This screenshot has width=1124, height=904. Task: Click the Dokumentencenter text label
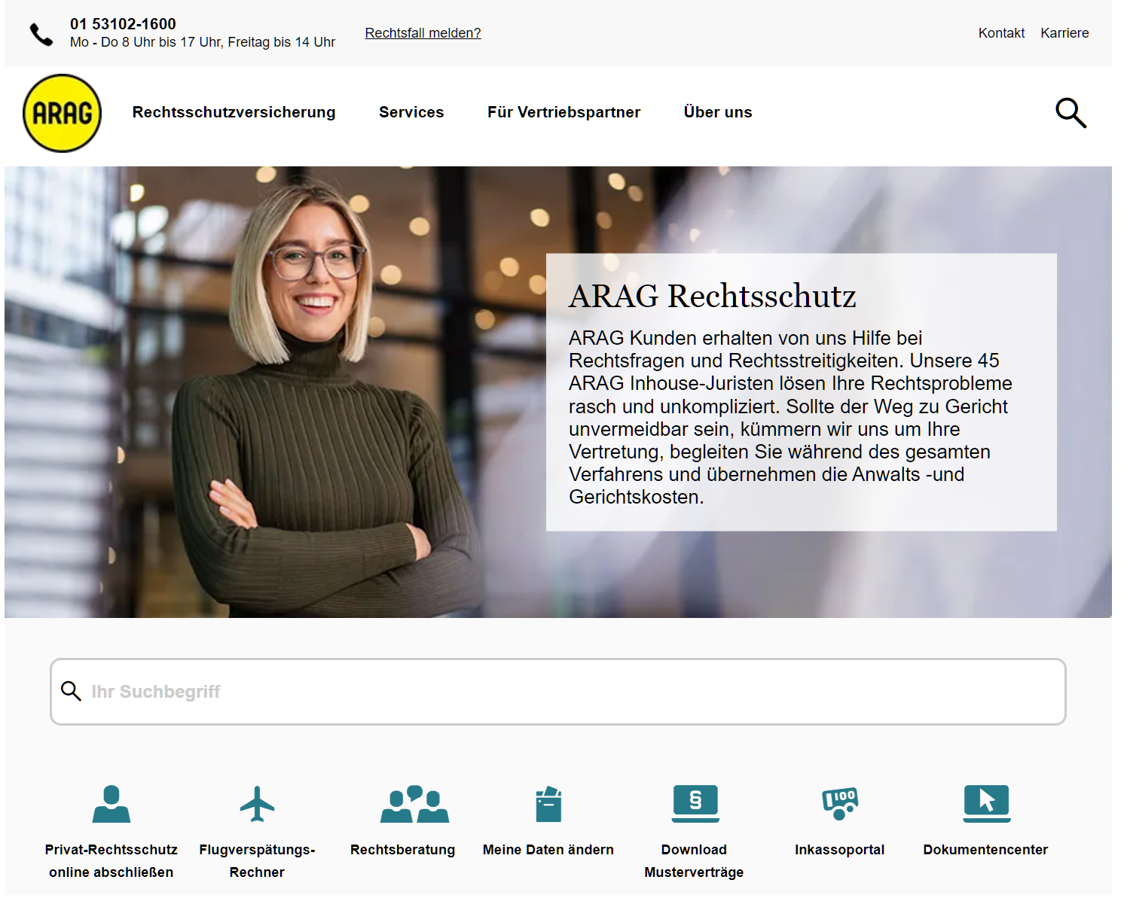(x=985, y=850)
